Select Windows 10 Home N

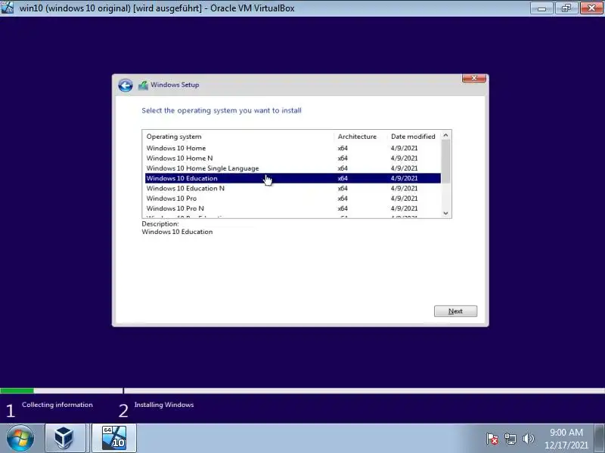click(293, 158)
